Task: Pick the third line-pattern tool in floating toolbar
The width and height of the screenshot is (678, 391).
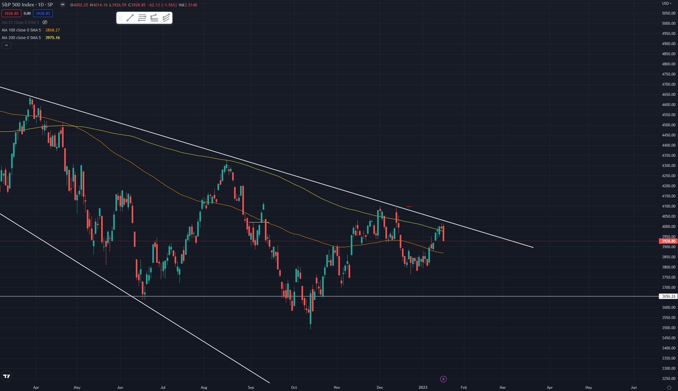Action: point(154,18)
